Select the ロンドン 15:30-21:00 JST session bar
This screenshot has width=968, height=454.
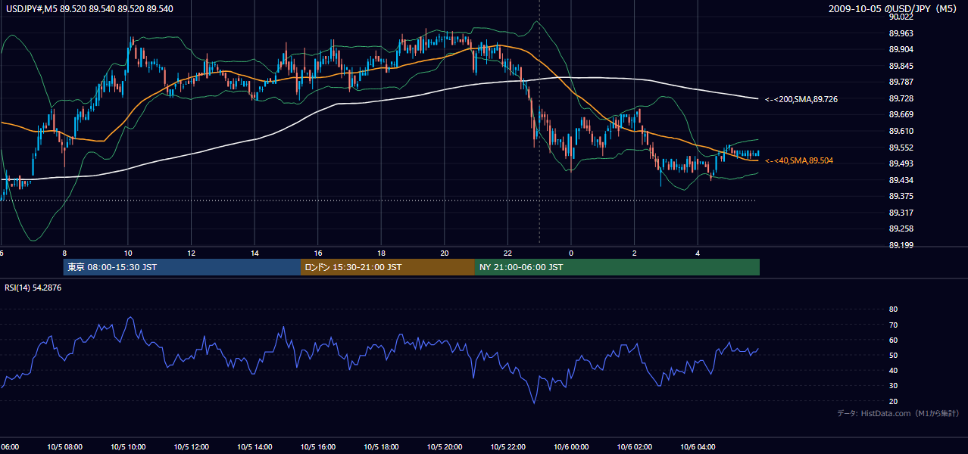pos(388,267)
